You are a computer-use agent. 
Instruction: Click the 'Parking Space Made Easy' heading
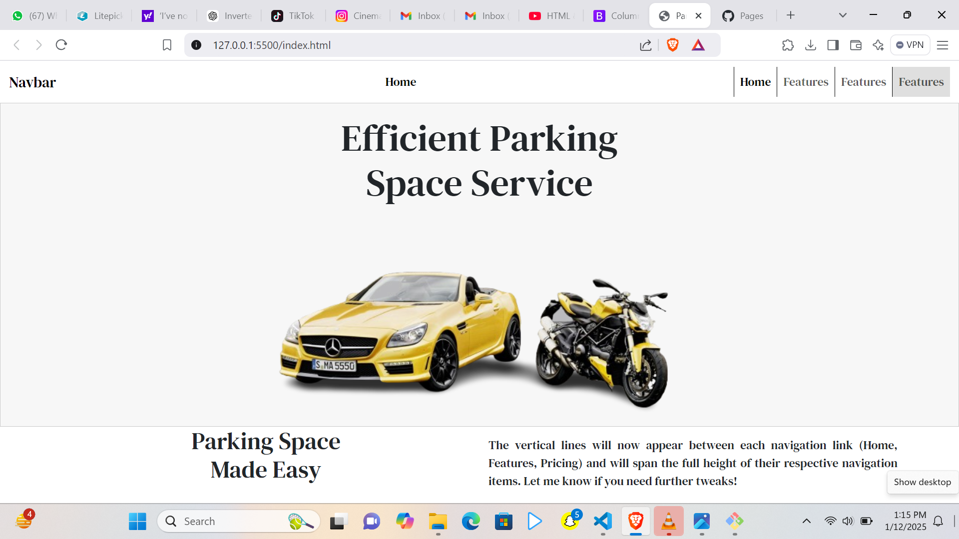click(266, 455)
